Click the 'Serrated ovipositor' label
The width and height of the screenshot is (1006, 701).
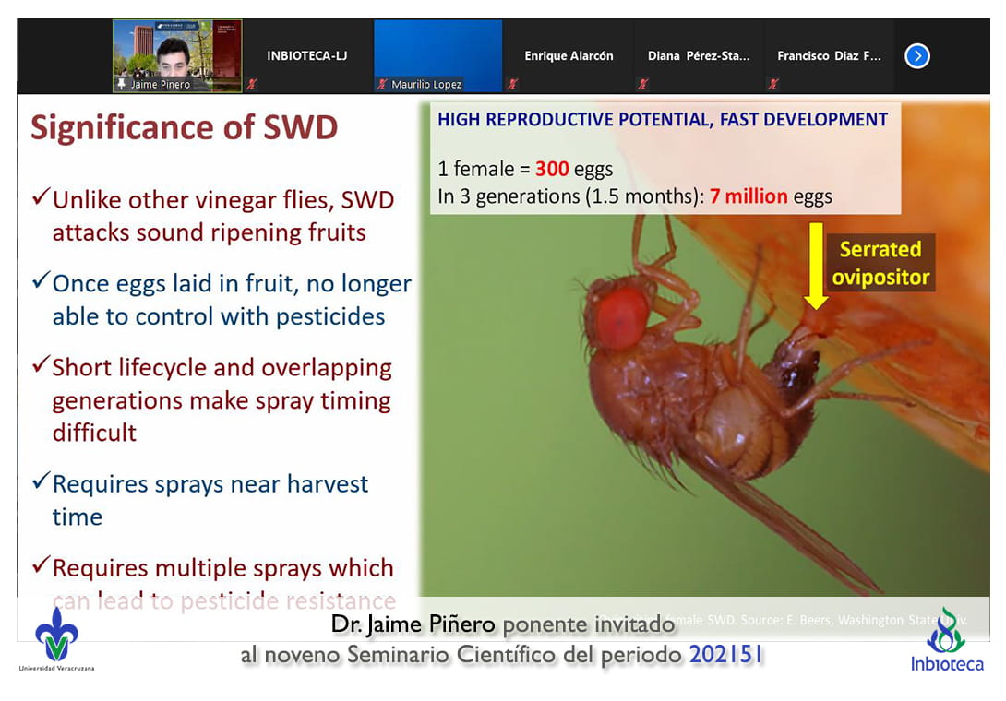pos(880,263)
